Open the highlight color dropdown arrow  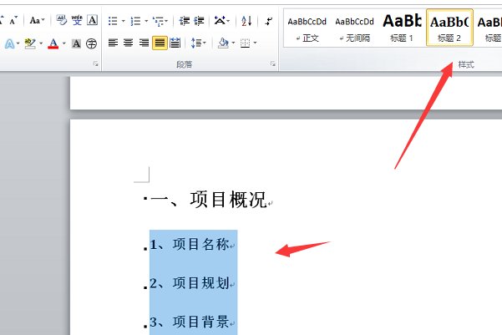point(41,43)
